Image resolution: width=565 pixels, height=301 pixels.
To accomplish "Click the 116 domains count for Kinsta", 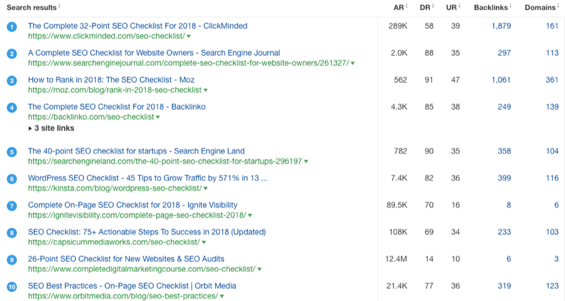I will 552,178.
